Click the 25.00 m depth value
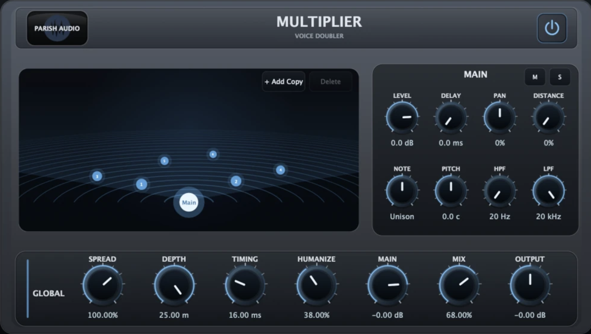 (x=174, y=315)
